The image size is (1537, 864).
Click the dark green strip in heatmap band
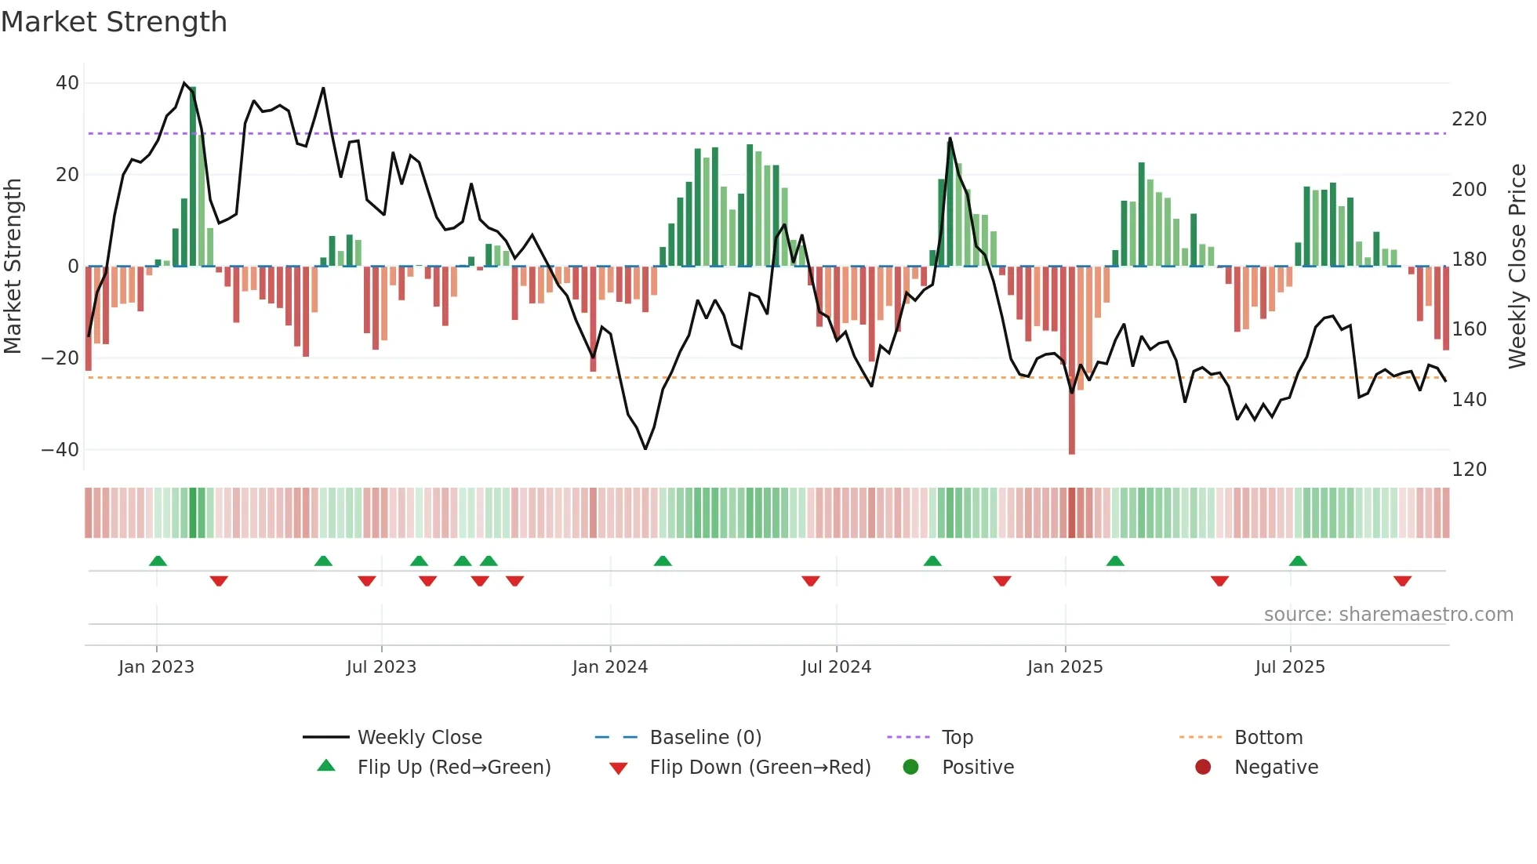tap(193, 513)
